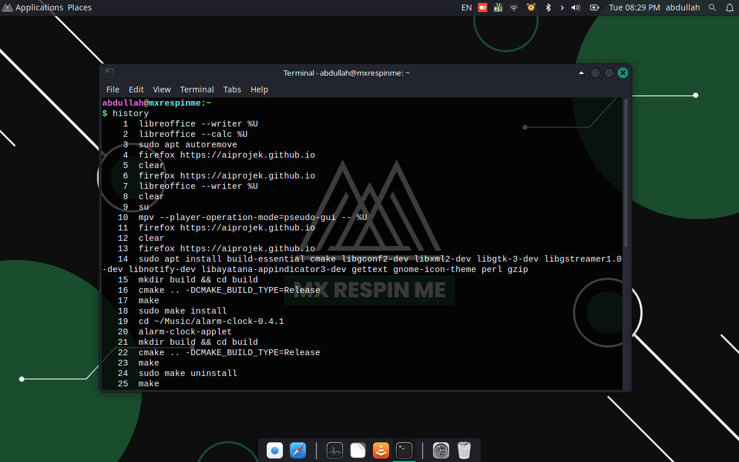Click history line 22 cmake command
The image size is (739, 462).
pos(229,353)
